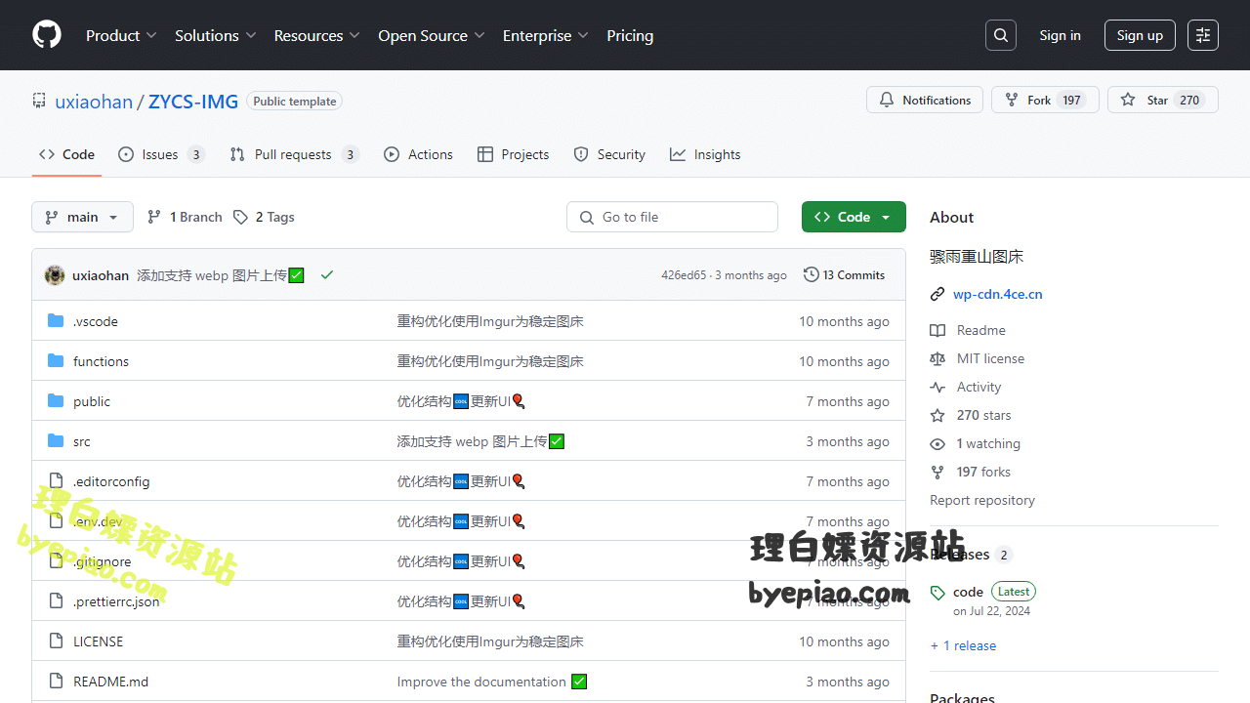Switch to the Insights tab
The image size is (1250, 703).
(705, 154)
